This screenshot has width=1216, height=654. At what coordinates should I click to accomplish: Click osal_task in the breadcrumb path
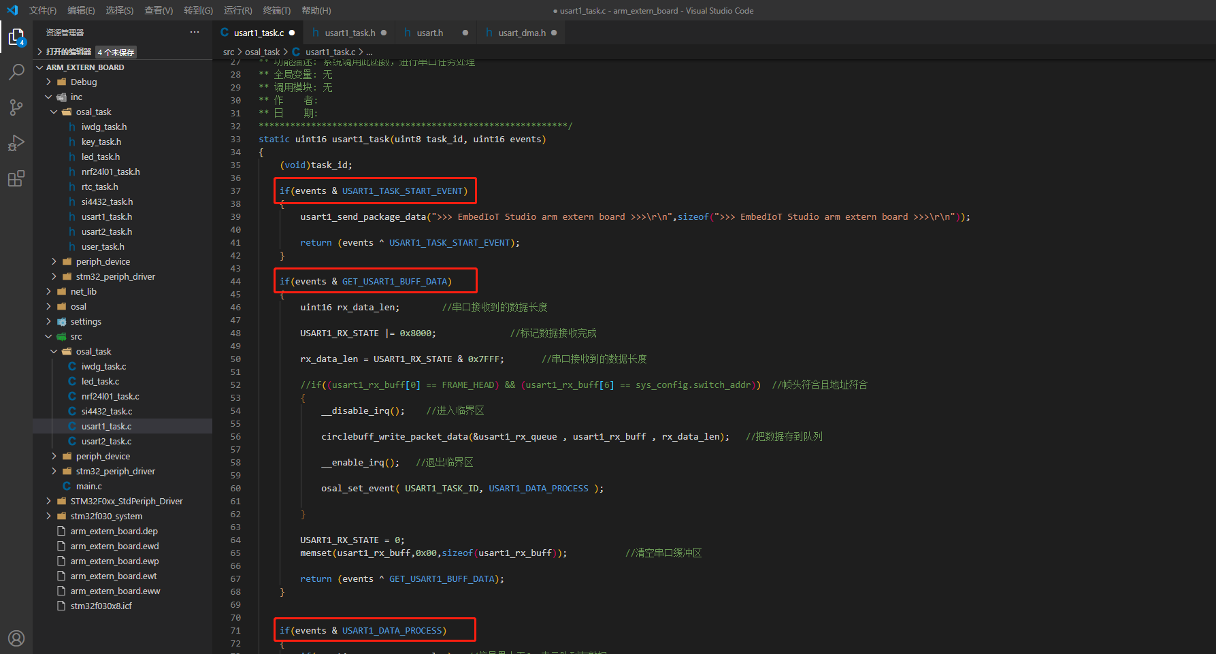(262, 52)
